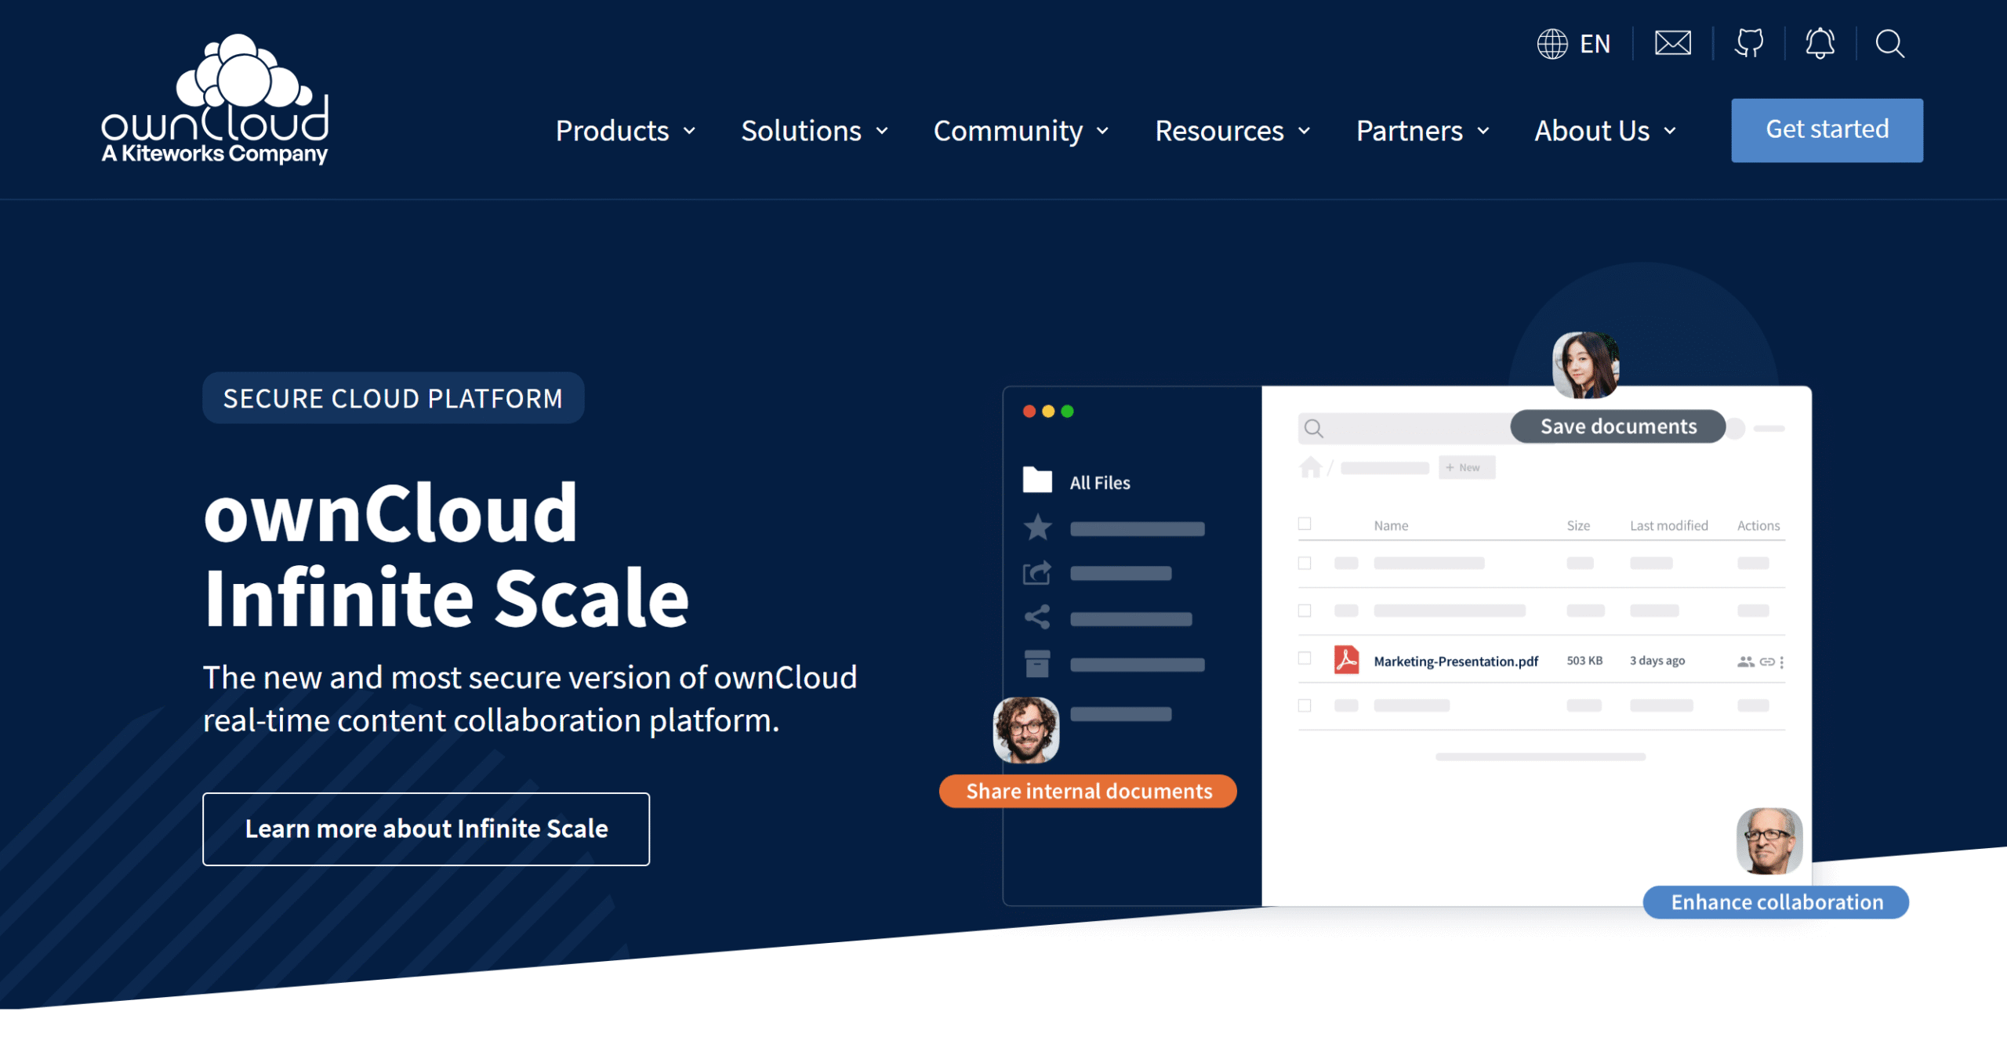Expand the Products dropdown chevron
2007x1037 pixels.
pos(690,131)
